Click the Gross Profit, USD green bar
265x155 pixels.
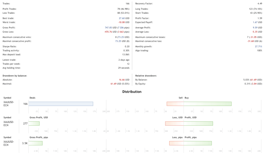click(34, 123)
